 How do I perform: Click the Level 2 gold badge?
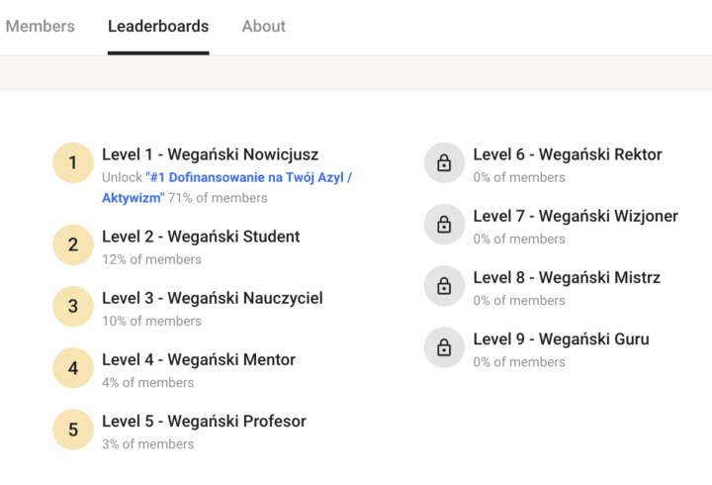pyautogui.click(x=73, y=245)
